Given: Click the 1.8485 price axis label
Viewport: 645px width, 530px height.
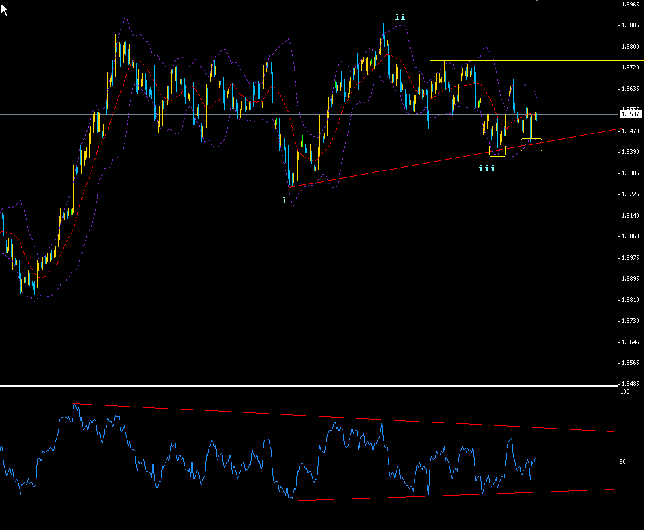Looking at the screenshot, I should coord(630,384).
